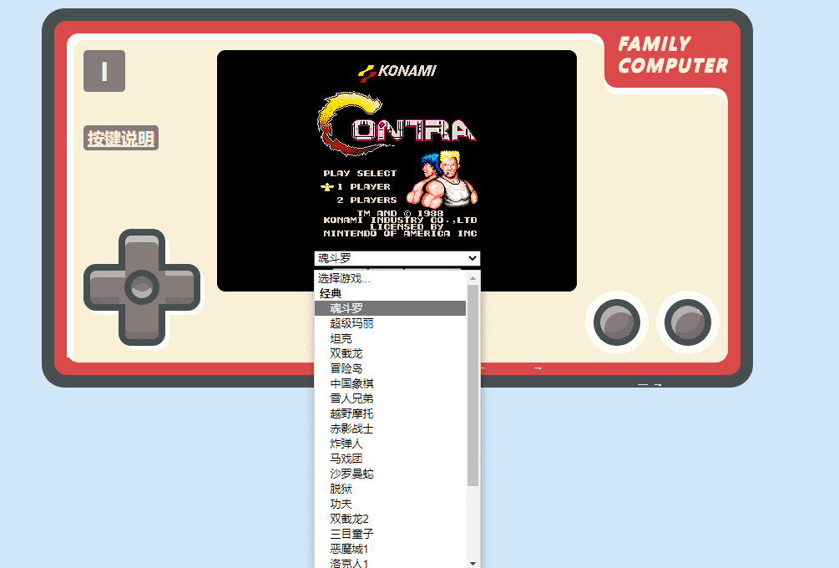The width and height of the screenshot is (839, 568).
Task: Click the D-pad right arrow
Action: click(x=179, y=287)
